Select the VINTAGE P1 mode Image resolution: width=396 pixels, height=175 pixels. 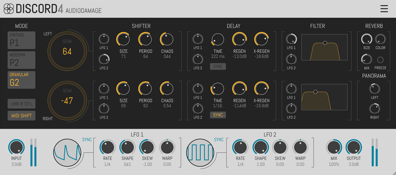click(22, 40)
